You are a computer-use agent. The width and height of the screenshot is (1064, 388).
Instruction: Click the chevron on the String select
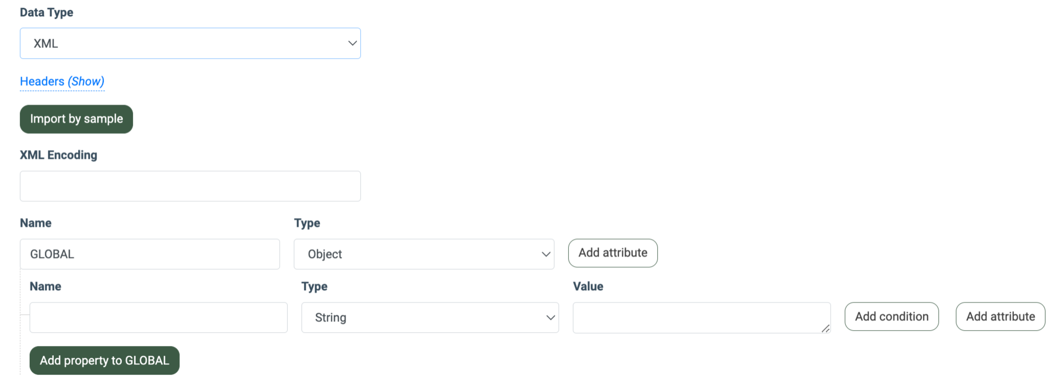pyautogui.click(x=550, y=317)
